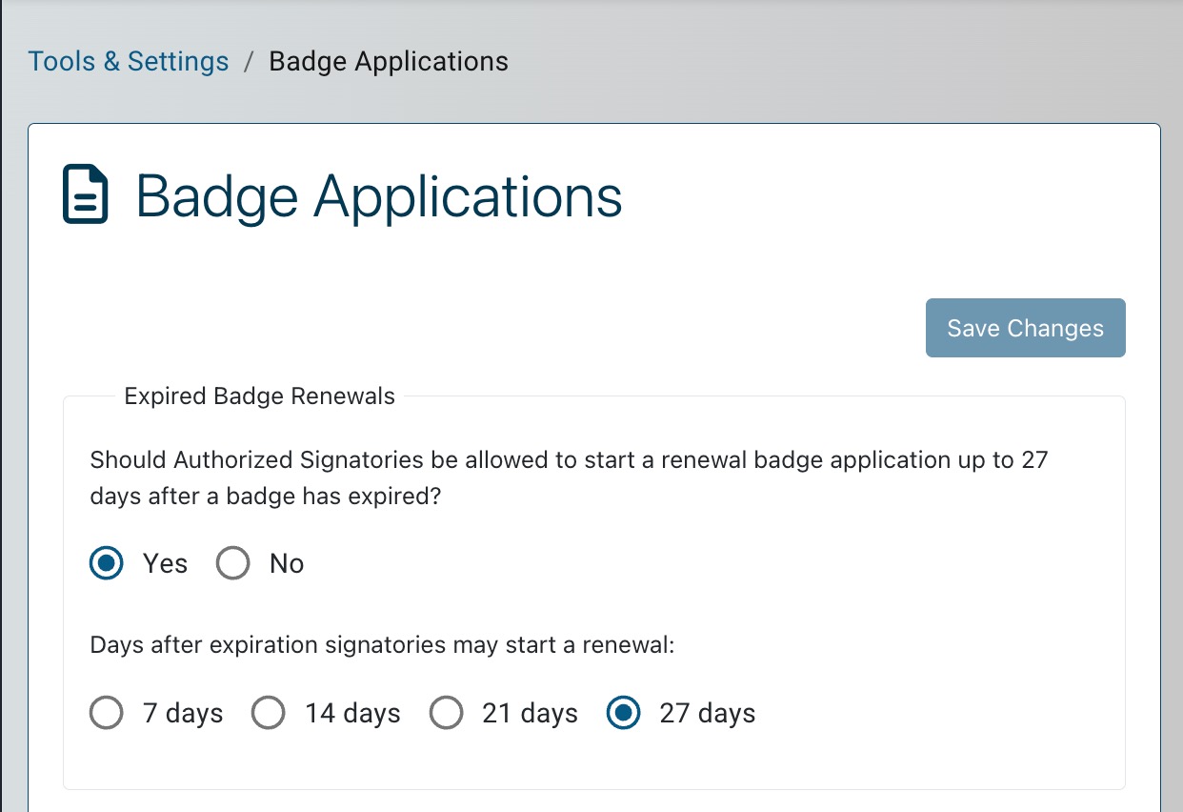
Task: Click the Save Changes button
Action: click(x=1026, y=328)
